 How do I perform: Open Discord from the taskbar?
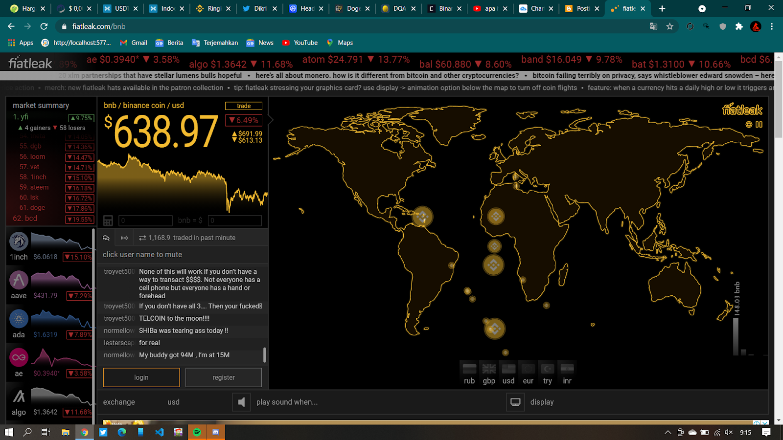click(215, 432)
